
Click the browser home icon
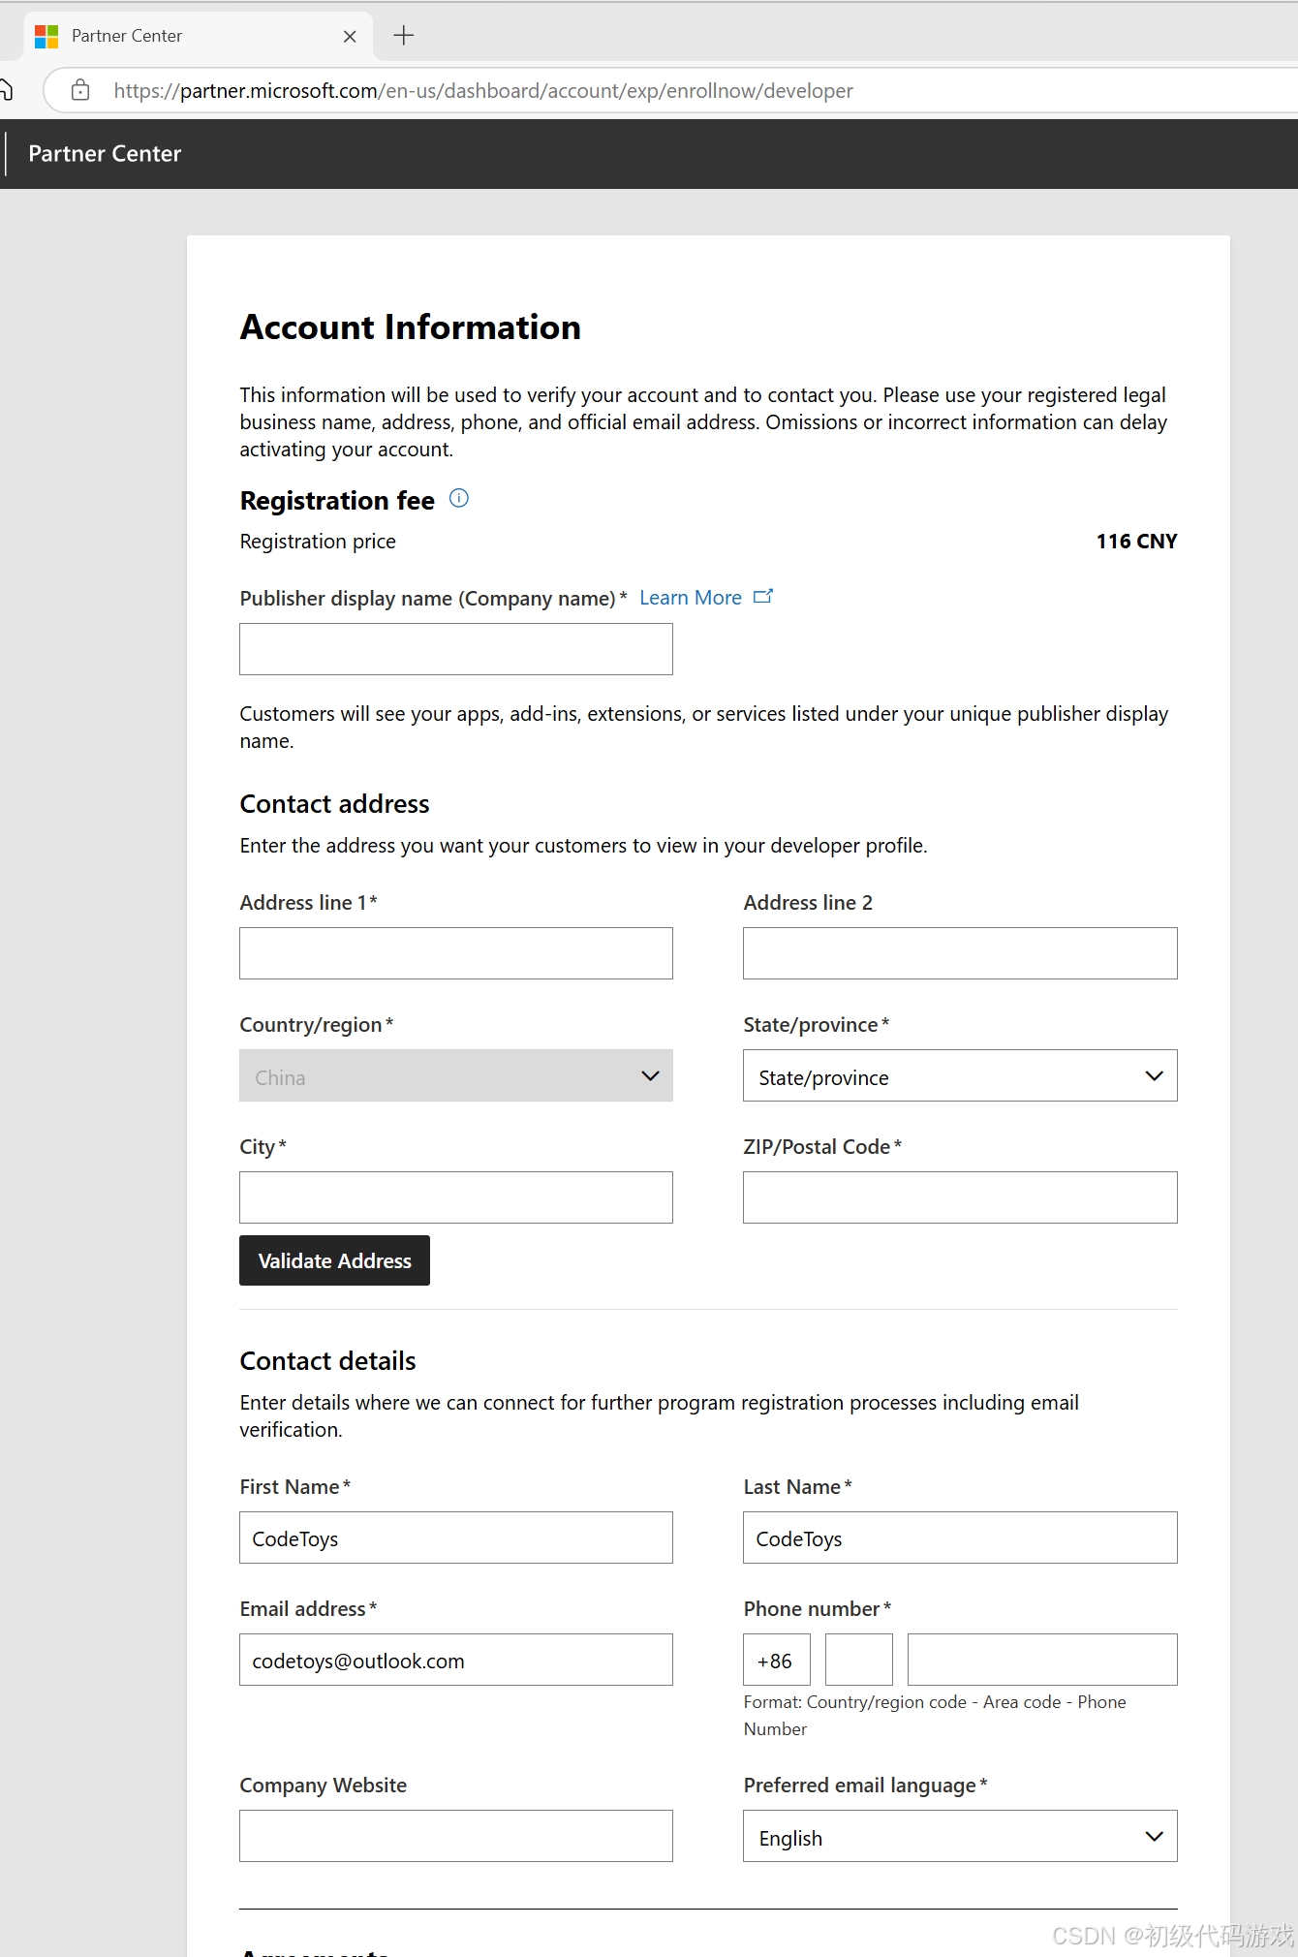pos(6,90)
